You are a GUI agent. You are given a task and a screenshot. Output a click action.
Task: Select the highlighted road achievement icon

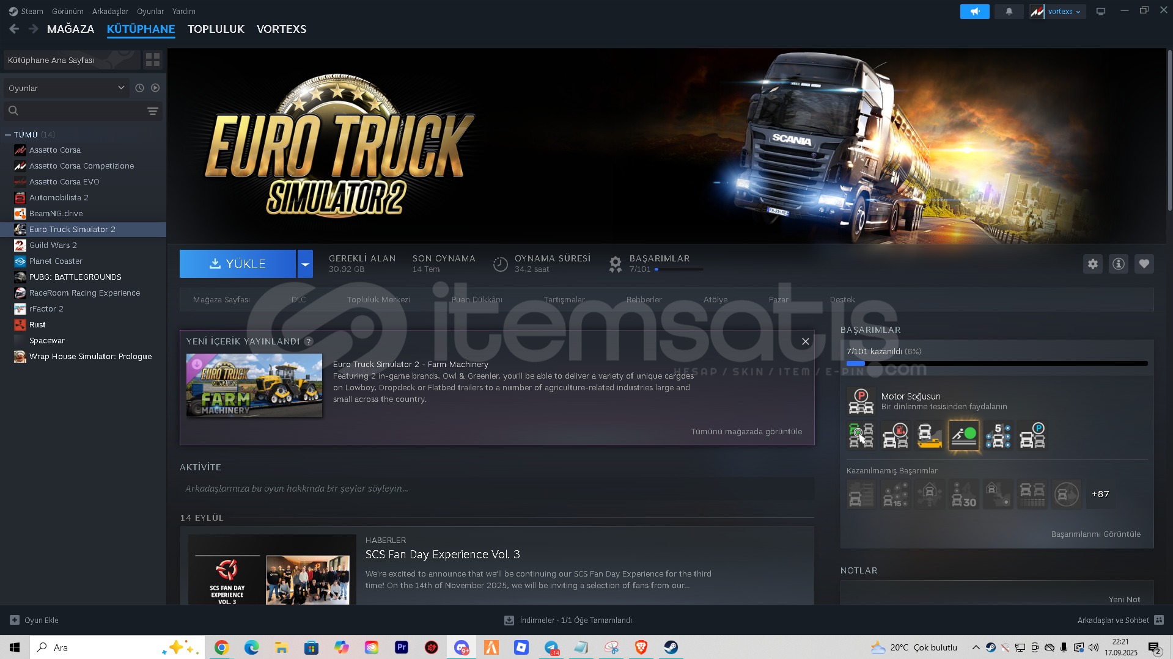pos(964,435)
